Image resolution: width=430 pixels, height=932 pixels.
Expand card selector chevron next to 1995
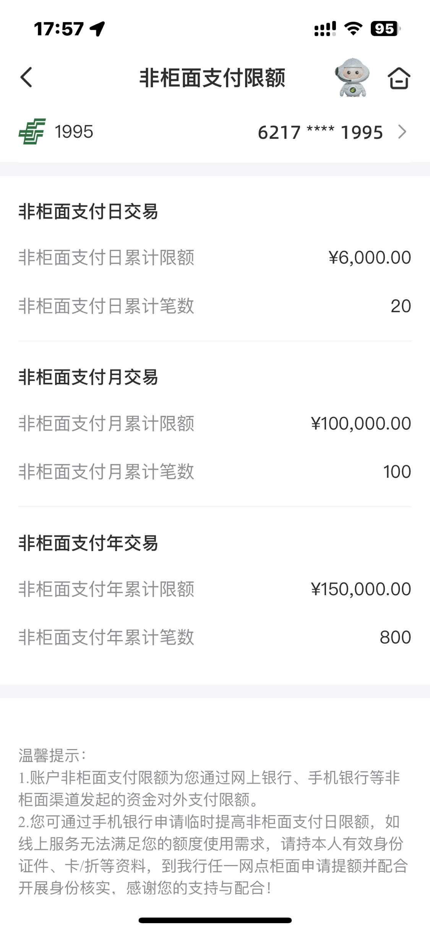[x=402, y=132]
